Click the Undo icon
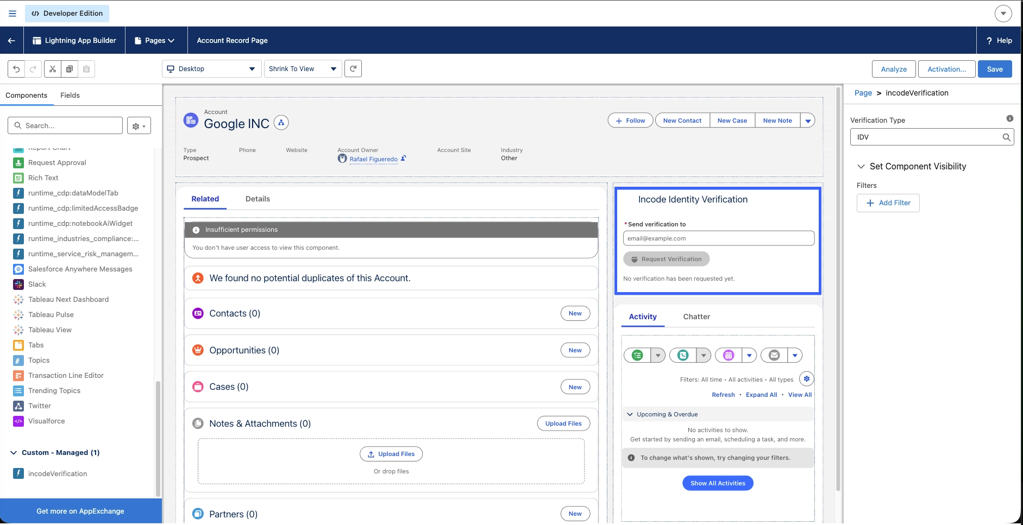The height and width of the screenshot is (525, 1023). tap(16, 69)
